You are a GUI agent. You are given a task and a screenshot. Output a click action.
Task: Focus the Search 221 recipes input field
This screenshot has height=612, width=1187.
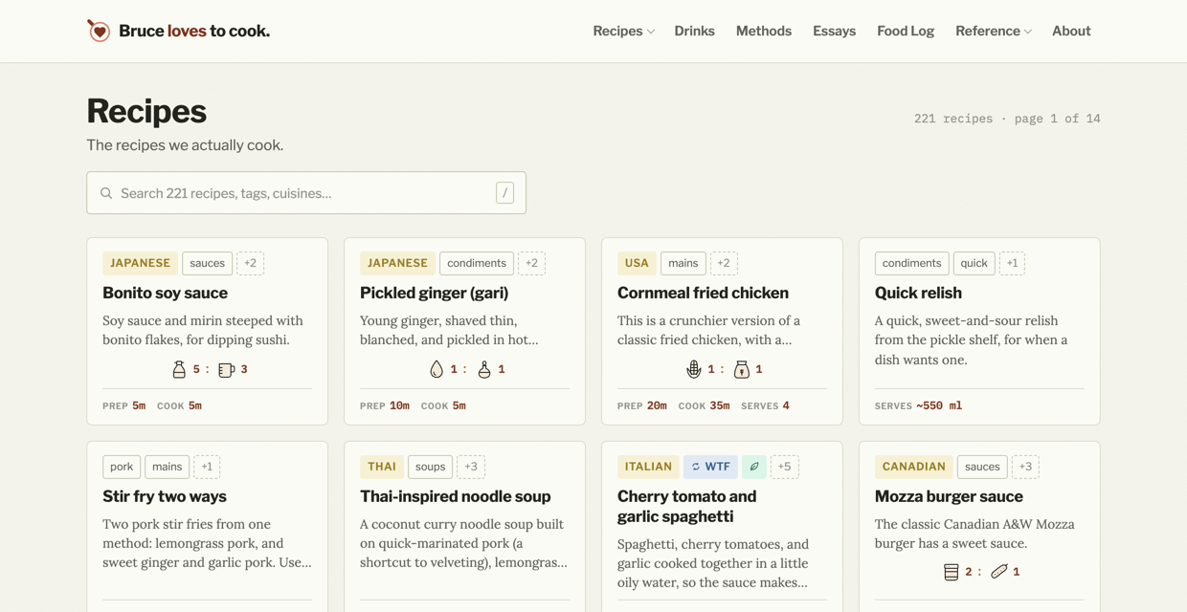click(x=306, y=193)
